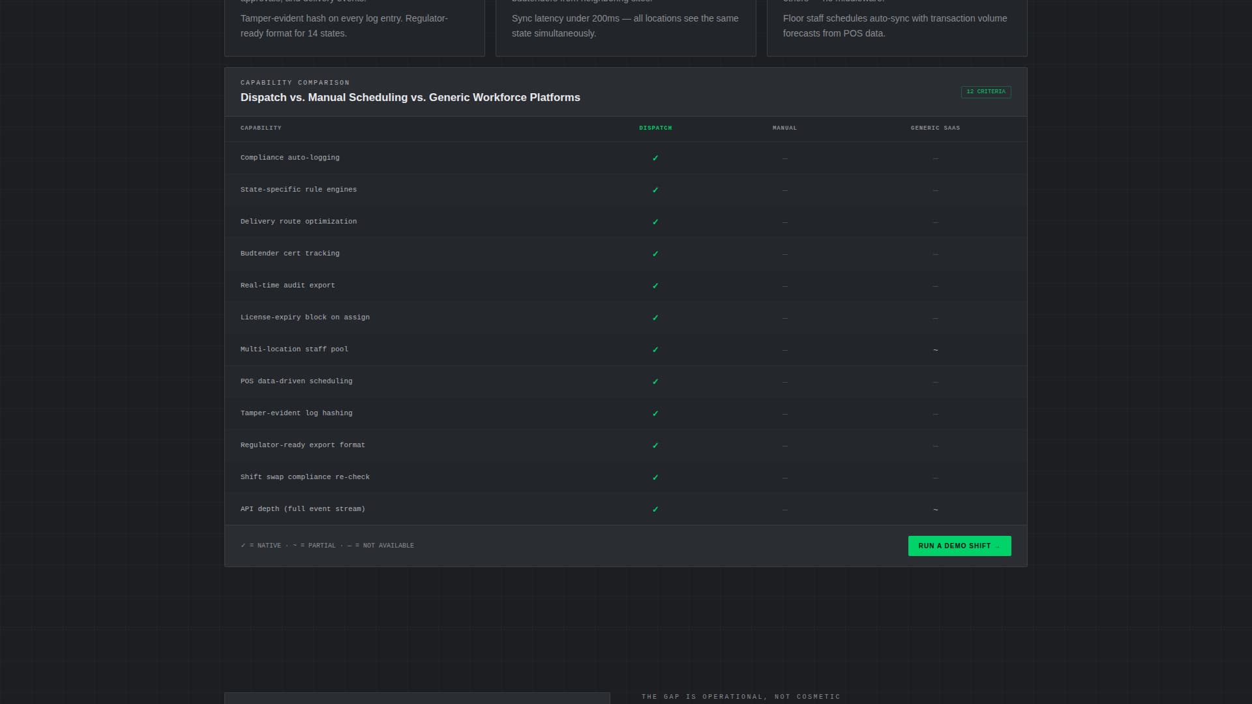
Task: Click Generic SaaS dash for Compliance auto-logging
Action: point(935,158)
